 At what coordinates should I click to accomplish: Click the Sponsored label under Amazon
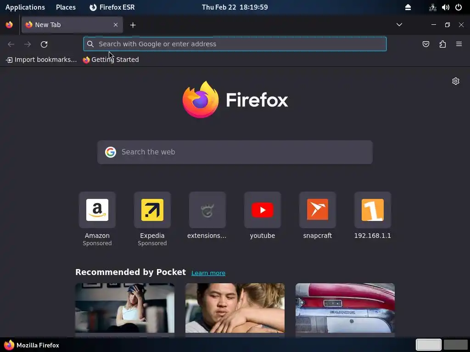[97, 243]
